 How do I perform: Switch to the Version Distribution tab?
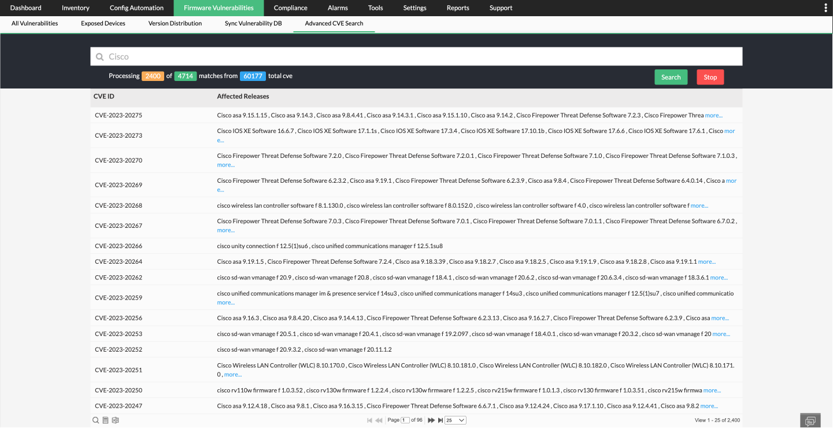point(175,24)
